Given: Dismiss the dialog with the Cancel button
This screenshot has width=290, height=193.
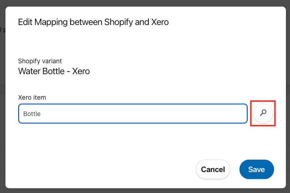Looking at the screenshot, I should click(213, 169).
